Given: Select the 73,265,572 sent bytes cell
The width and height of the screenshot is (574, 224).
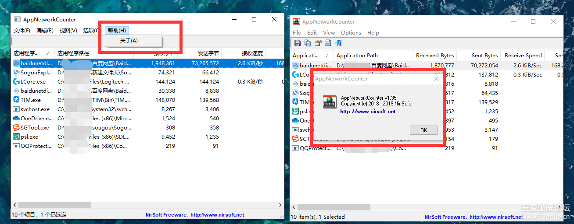Looking at the screenshot, I should coord(205,63).
